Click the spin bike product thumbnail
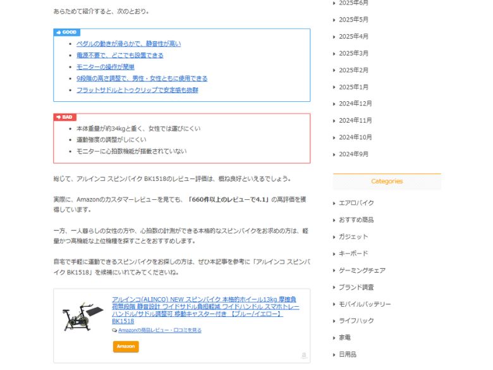 coord(83,317)
